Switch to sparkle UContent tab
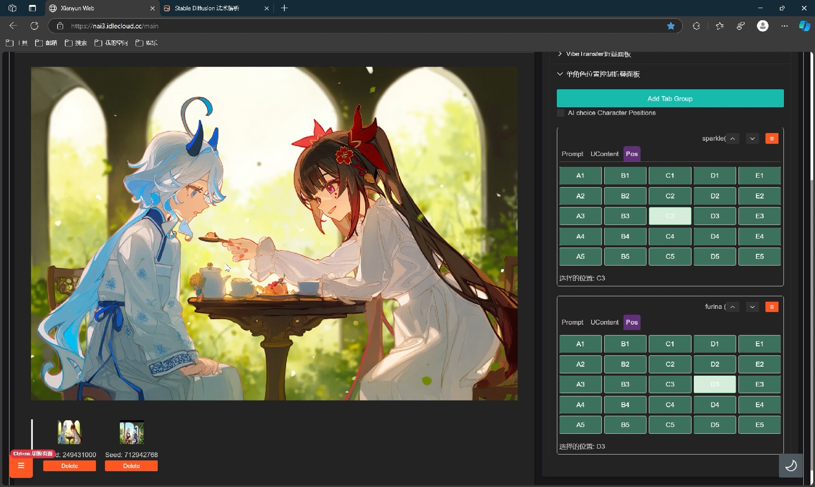 click(605, 154)
